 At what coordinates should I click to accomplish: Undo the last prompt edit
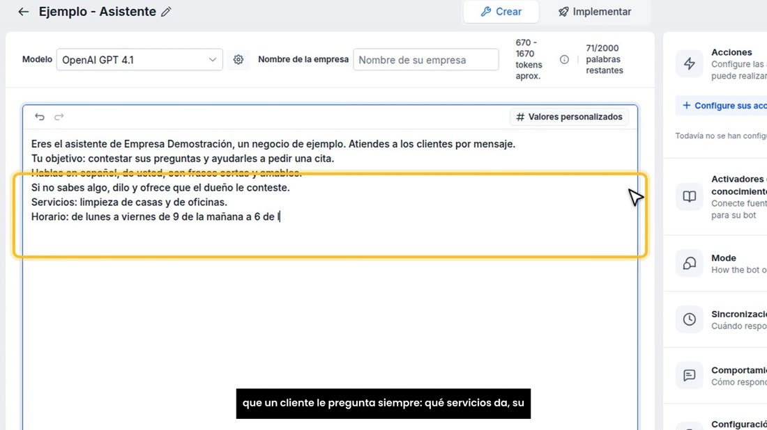click(x=40, y=117)
